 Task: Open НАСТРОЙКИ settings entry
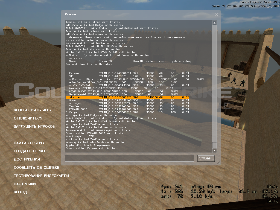point(25,184)
